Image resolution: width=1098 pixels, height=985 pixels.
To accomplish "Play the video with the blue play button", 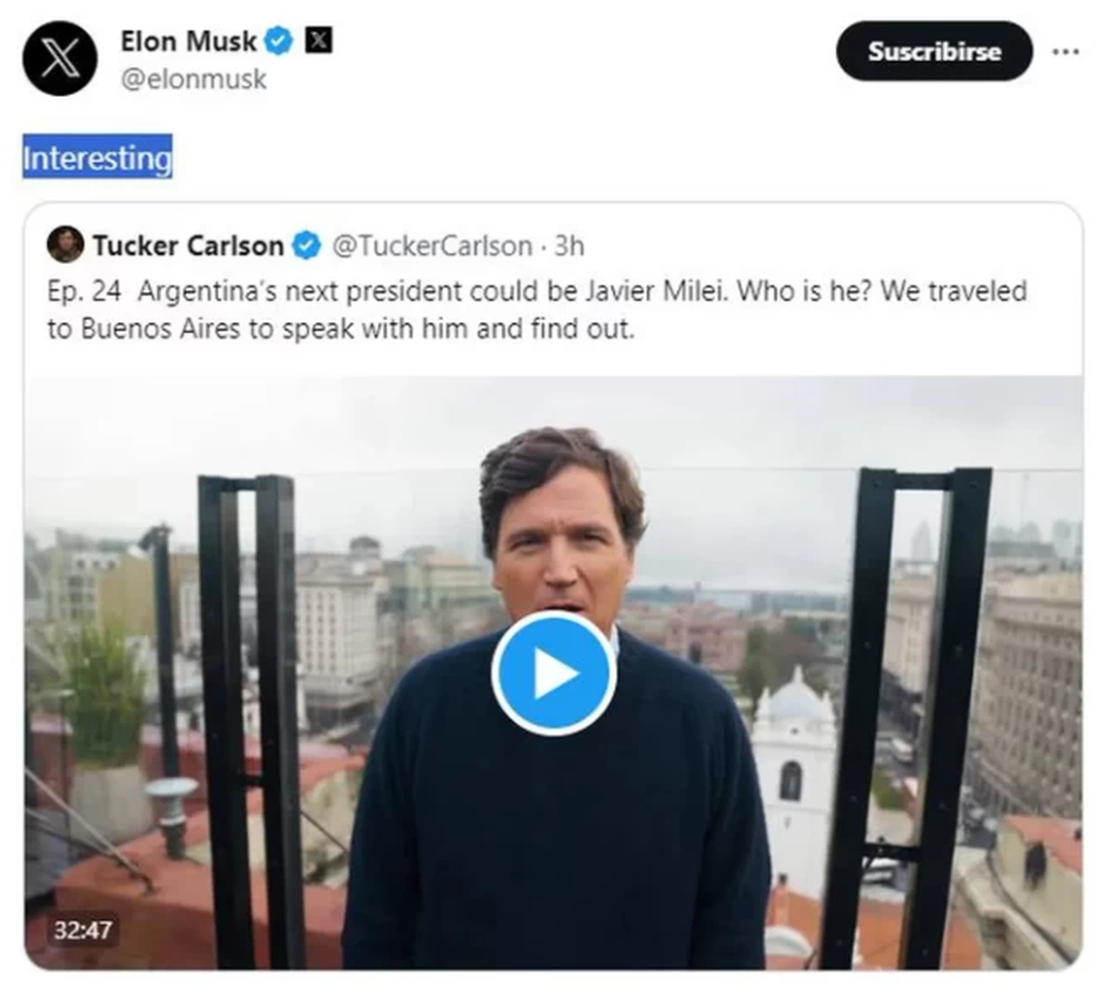I will point(554,673).
